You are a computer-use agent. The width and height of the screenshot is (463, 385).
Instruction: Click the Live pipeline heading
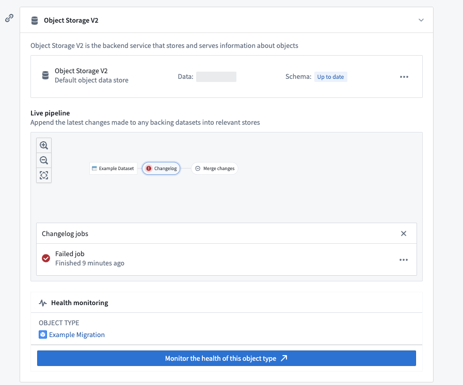50,113
